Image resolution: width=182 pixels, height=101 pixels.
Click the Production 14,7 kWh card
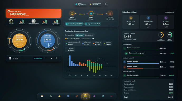(x=131, y=22)
